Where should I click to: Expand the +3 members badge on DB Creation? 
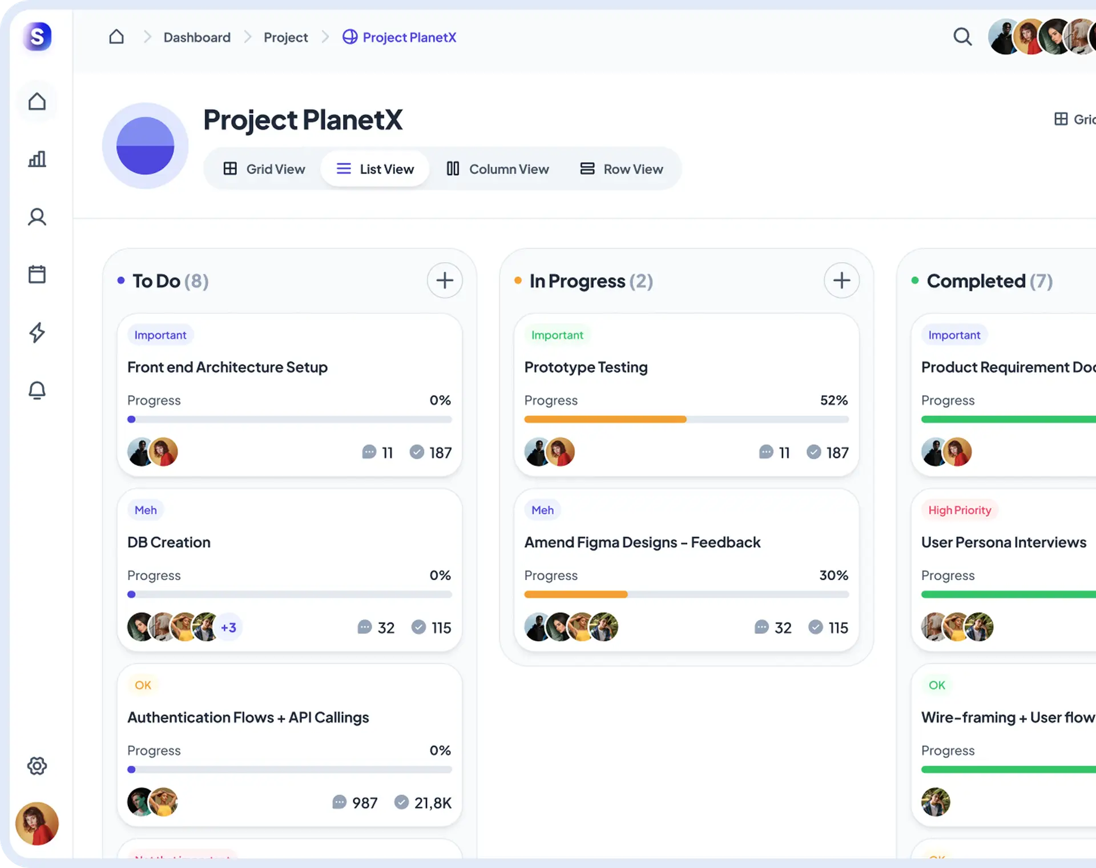pos(229,628)
